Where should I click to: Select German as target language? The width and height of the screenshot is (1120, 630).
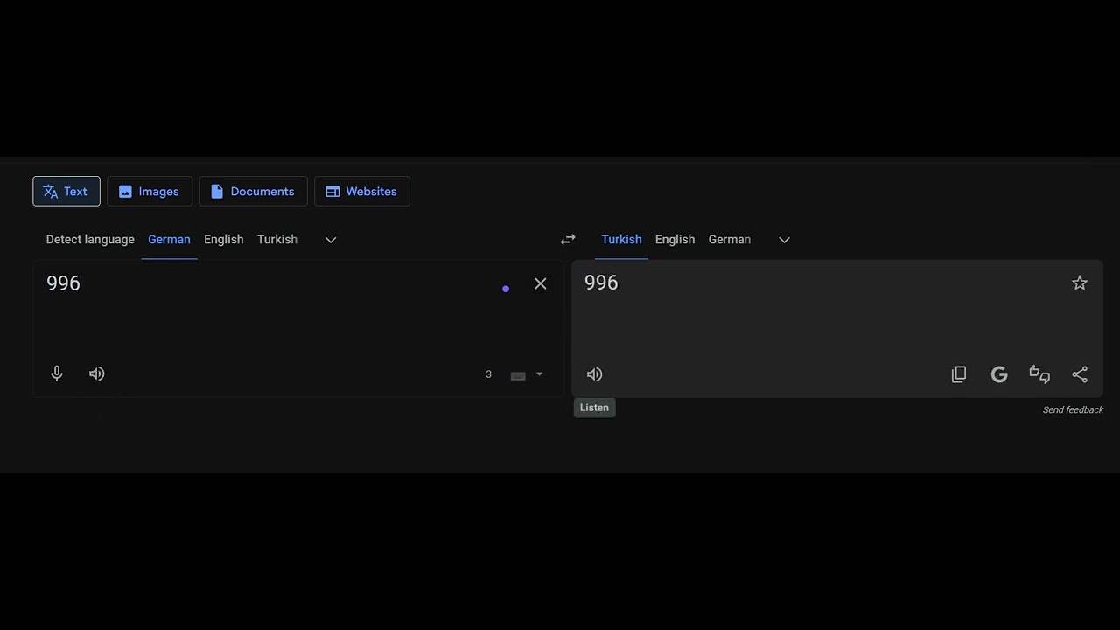pos(730,240)
